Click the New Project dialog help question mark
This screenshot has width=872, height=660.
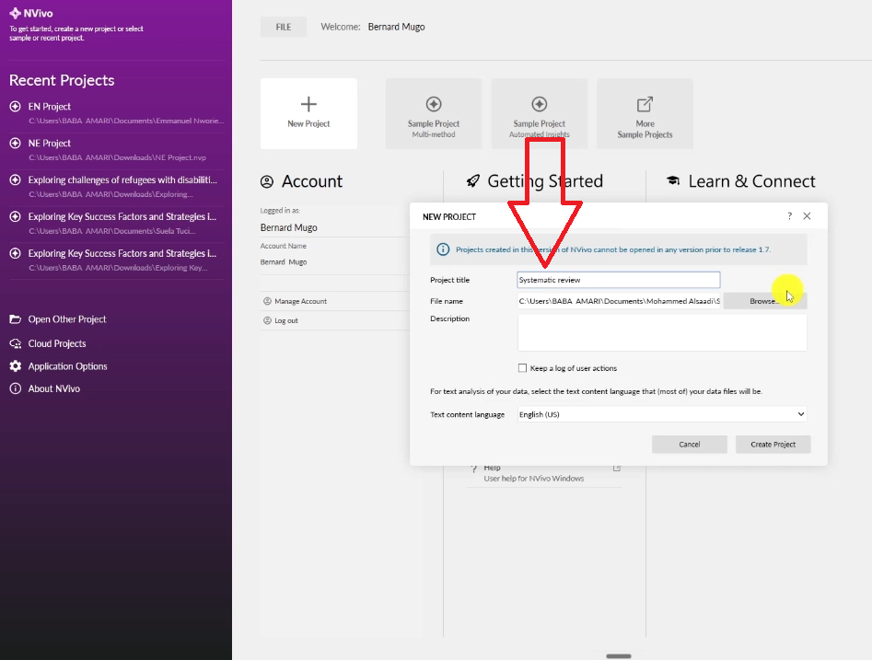pyautogui.click(x=789, y=215)
